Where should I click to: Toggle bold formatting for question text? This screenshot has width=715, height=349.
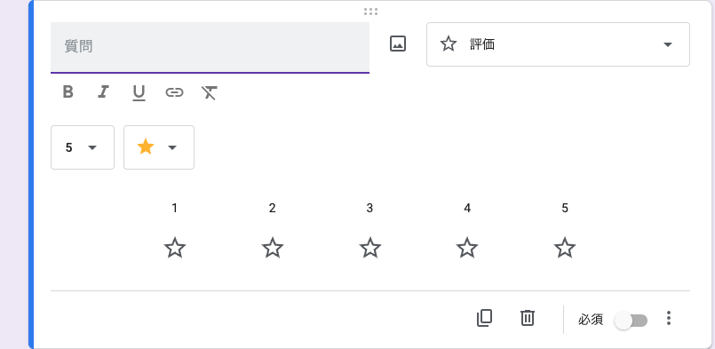[68, 92]
